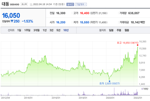Click the timestamp 2022.04.18 14:54
Viewport: 150px width, 101px height.
coord(42,4)
